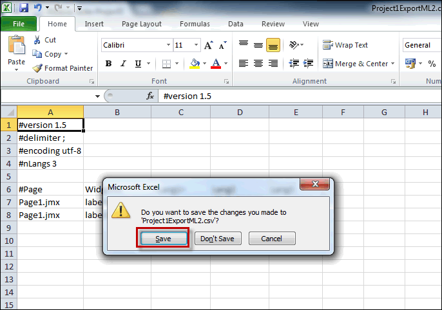Open the Alignment group dialog launcher
The width and height of the screenshot is (442, 310).
[393, 81]
